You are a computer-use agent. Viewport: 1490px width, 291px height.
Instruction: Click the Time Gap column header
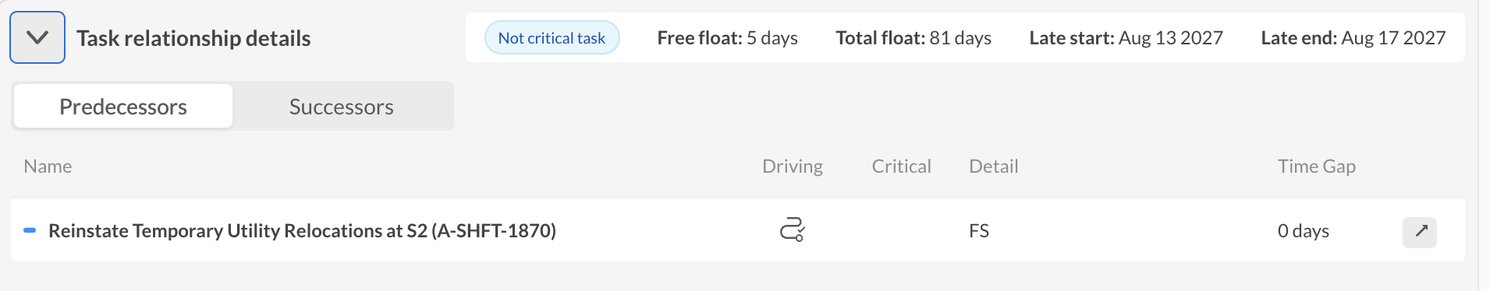1316,167
